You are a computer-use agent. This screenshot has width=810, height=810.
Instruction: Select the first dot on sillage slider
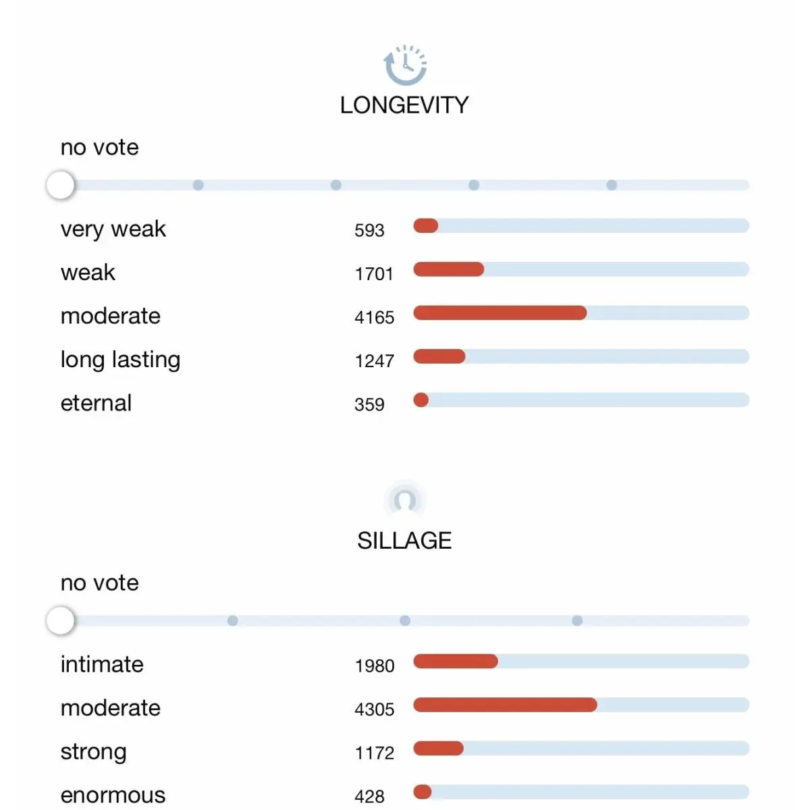coord(233,620)
